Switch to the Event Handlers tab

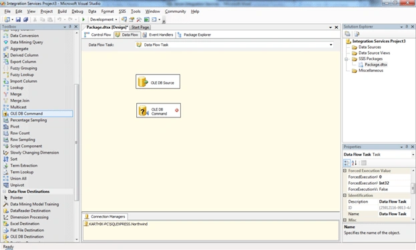(x=158, y=35)
